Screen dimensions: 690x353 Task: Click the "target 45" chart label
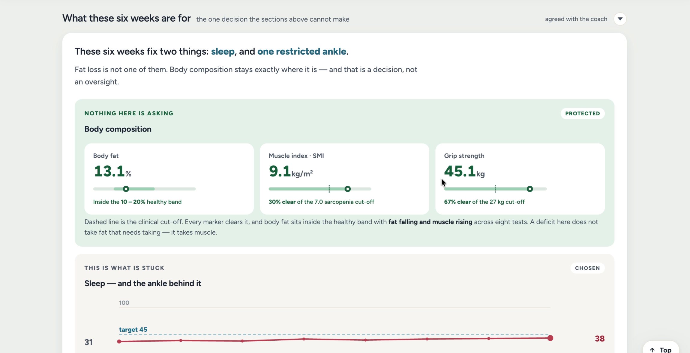coord(133,330)
